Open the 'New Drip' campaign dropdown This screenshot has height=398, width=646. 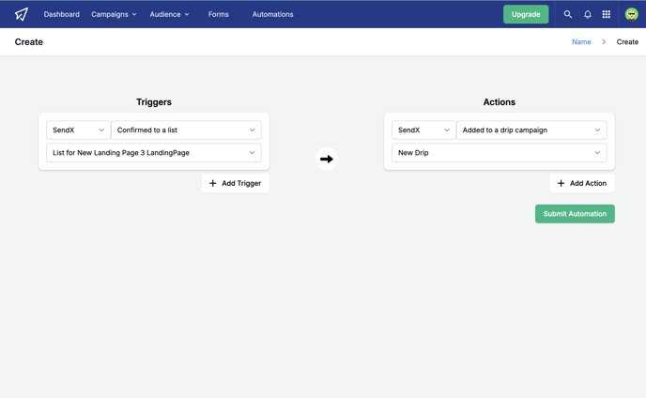[x=499, y=153]
